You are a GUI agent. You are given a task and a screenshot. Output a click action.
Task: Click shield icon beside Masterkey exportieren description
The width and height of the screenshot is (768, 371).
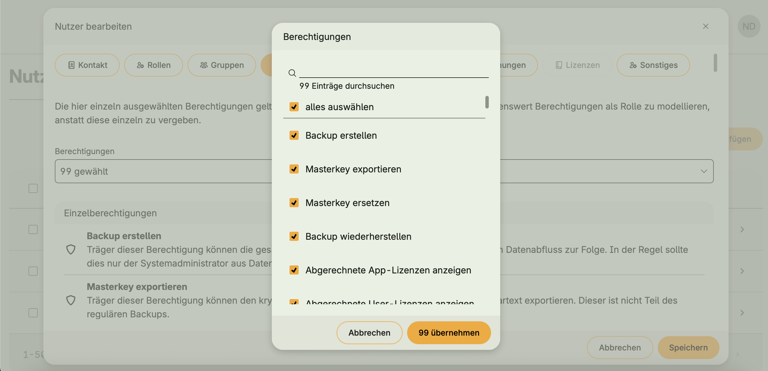click(71, 300)
